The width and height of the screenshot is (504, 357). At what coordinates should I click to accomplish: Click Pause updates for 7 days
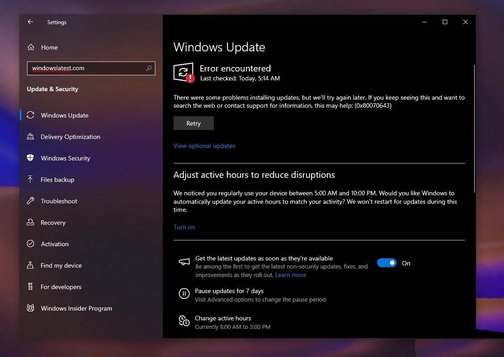(x=229, y=291)
